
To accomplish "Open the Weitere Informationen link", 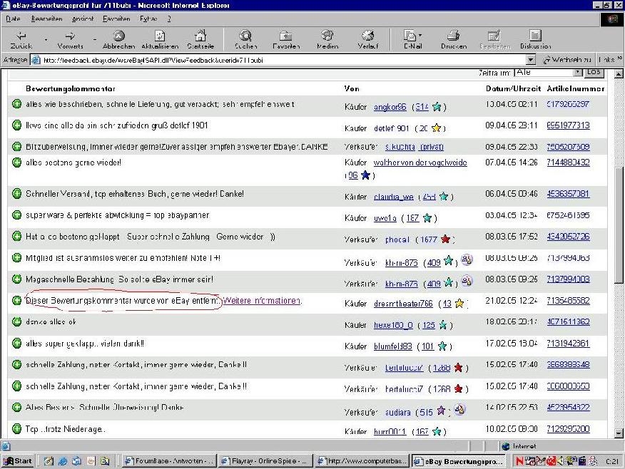I will pyautogui.click(x=261, y=301).
